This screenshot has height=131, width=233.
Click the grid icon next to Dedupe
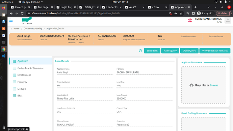pos(14,89)
